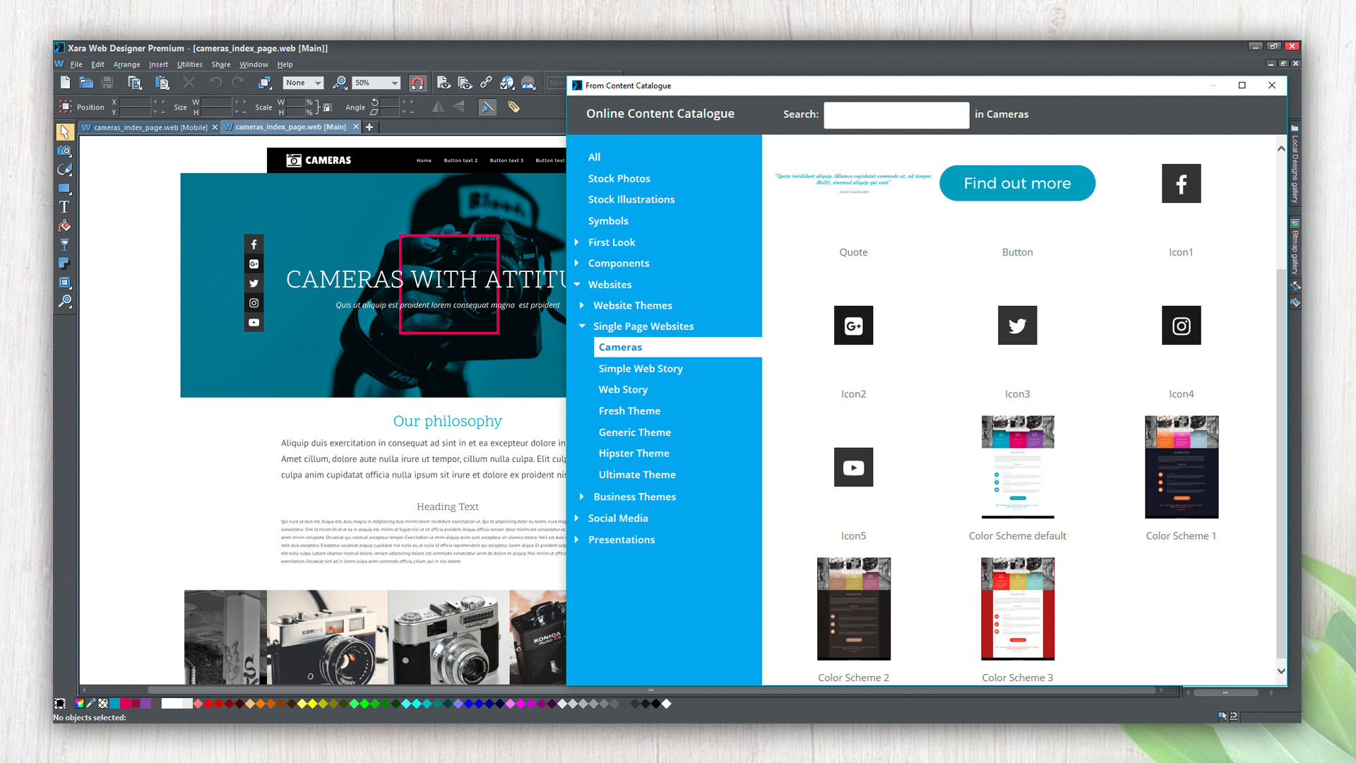Select the Selector tool arrow
Image resolution: width=1356 pixels, height=763 pixels.
coord(64,132)
